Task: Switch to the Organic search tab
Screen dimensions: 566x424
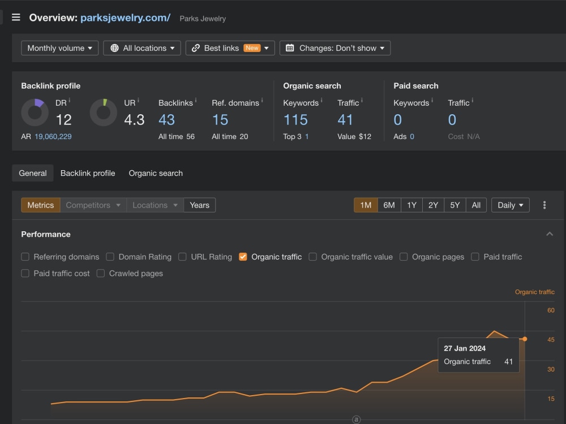Action: [x=156, y=173]
